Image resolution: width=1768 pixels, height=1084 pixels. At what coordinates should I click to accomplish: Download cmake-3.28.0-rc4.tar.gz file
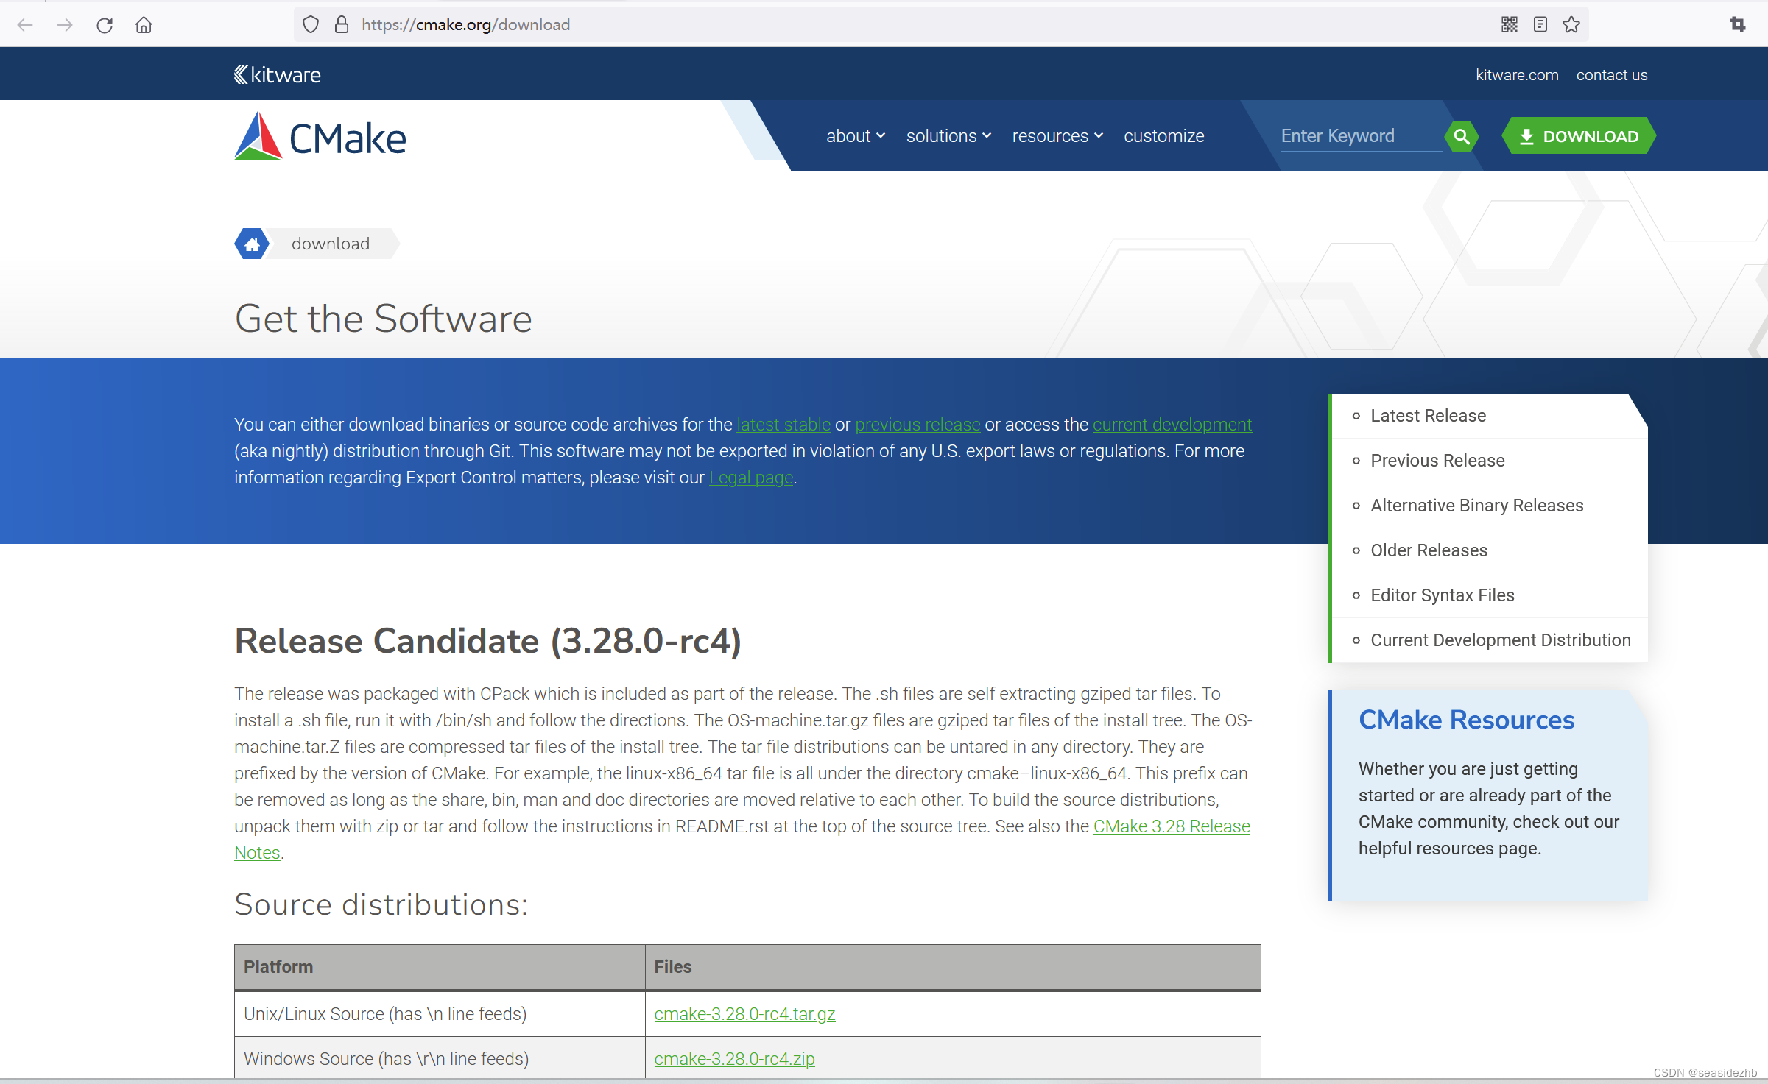[x=745, y=1013]
